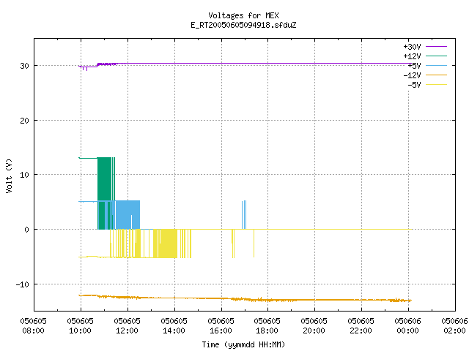Click the -12V legend label
The height and width of the screenshot is (351, 469).
pos(412,75)
